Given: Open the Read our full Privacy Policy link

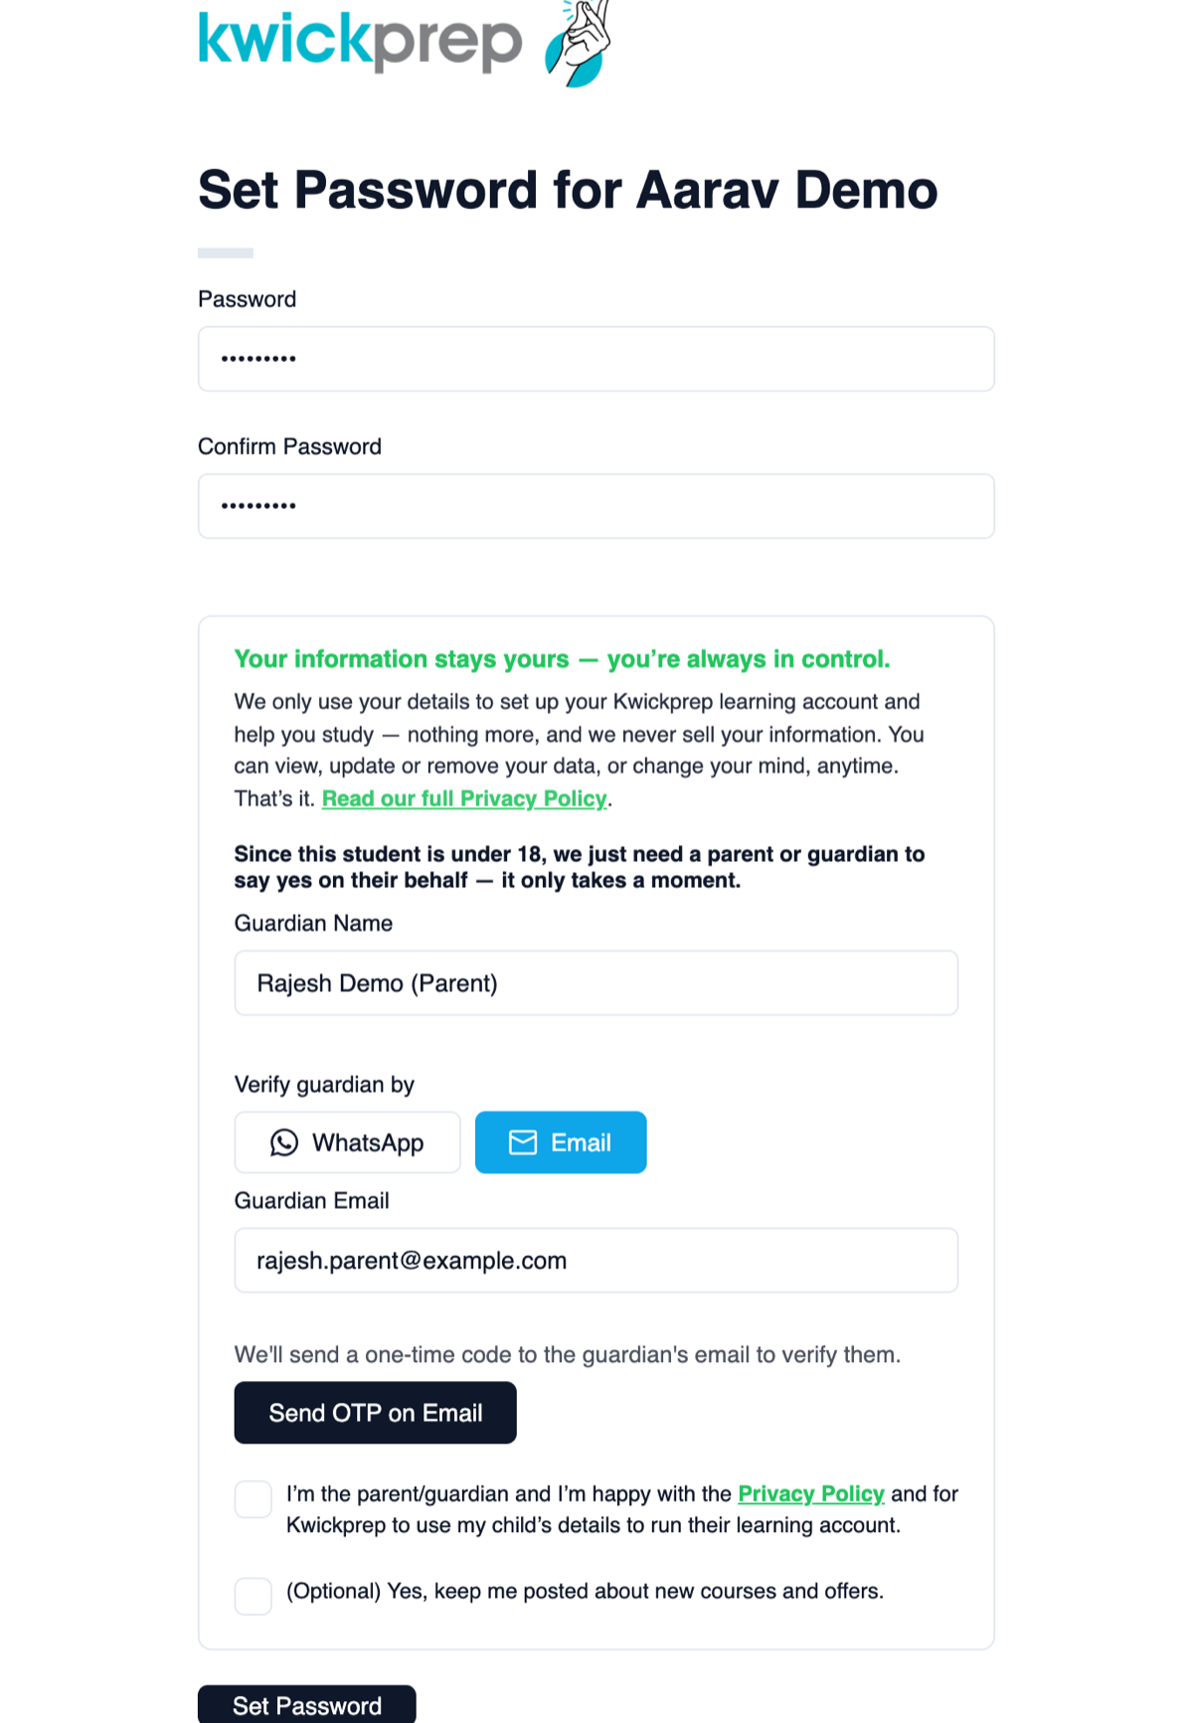Looking at the screenshot, I should (x=464, y=799).
